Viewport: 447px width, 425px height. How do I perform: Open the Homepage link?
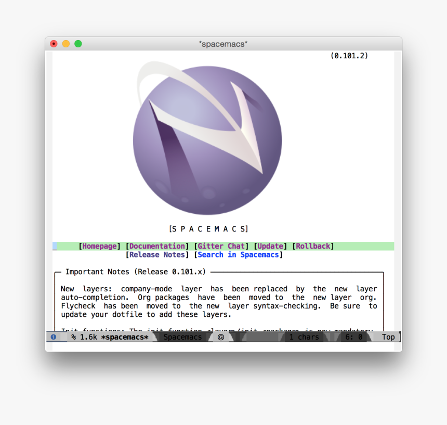coord(99,246)
